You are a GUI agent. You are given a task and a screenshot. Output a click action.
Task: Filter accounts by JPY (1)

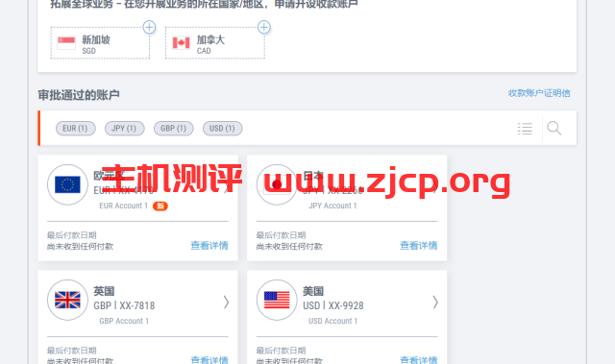(x=124, y=129)
